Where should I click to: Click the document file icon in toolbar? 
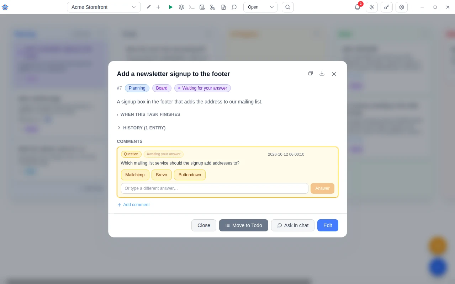(x=223, y=7)
